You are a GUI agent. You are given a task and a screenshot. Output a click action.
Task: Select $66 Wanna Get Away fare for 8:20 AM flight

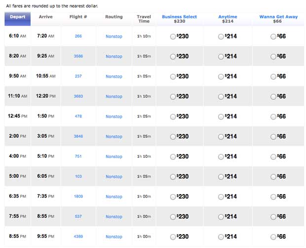coord(273,57)
